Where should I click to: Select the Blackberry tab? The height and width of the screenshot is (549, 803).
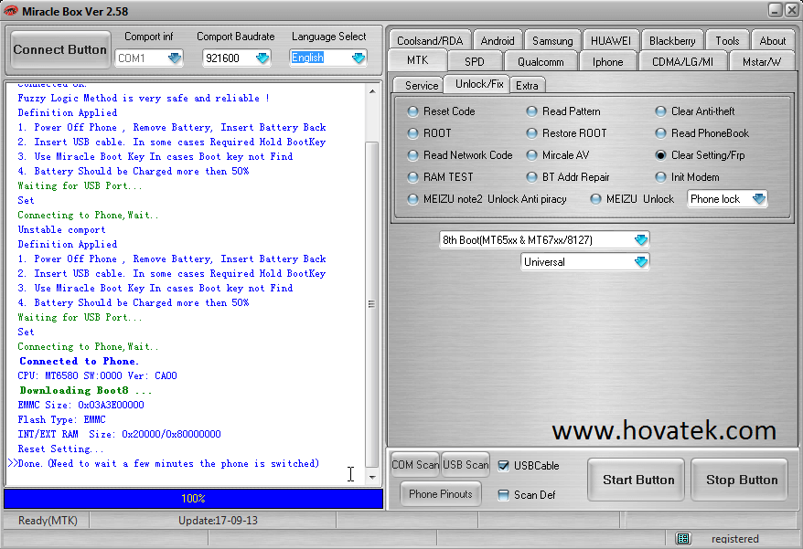coord(672,40)
